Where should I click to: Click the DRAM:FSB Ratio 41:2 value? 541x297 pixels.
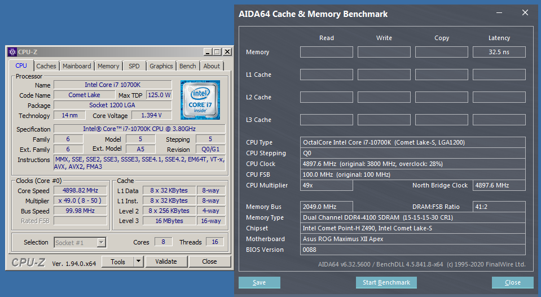point(499,207)
